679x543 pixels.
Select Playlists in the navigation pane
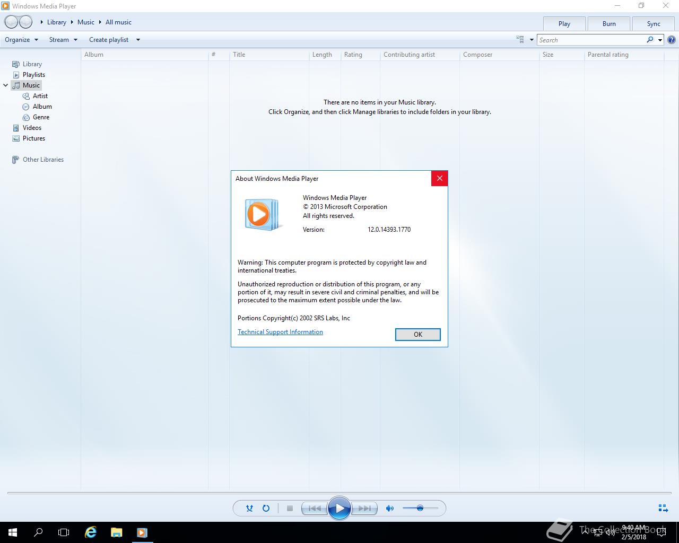pyautogui.click(x=33, y=75)
